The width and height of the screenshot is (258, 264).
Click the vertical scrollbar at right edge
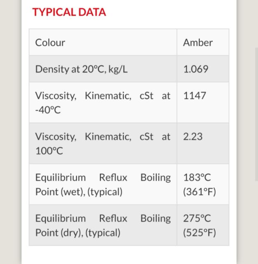click(x=256, y=115)
